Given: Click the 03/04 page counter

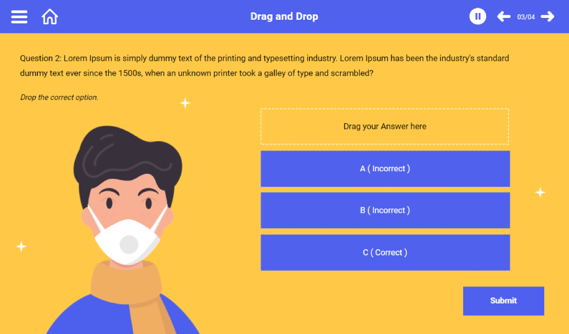Looking at the screenshot, I should [526, 17].
